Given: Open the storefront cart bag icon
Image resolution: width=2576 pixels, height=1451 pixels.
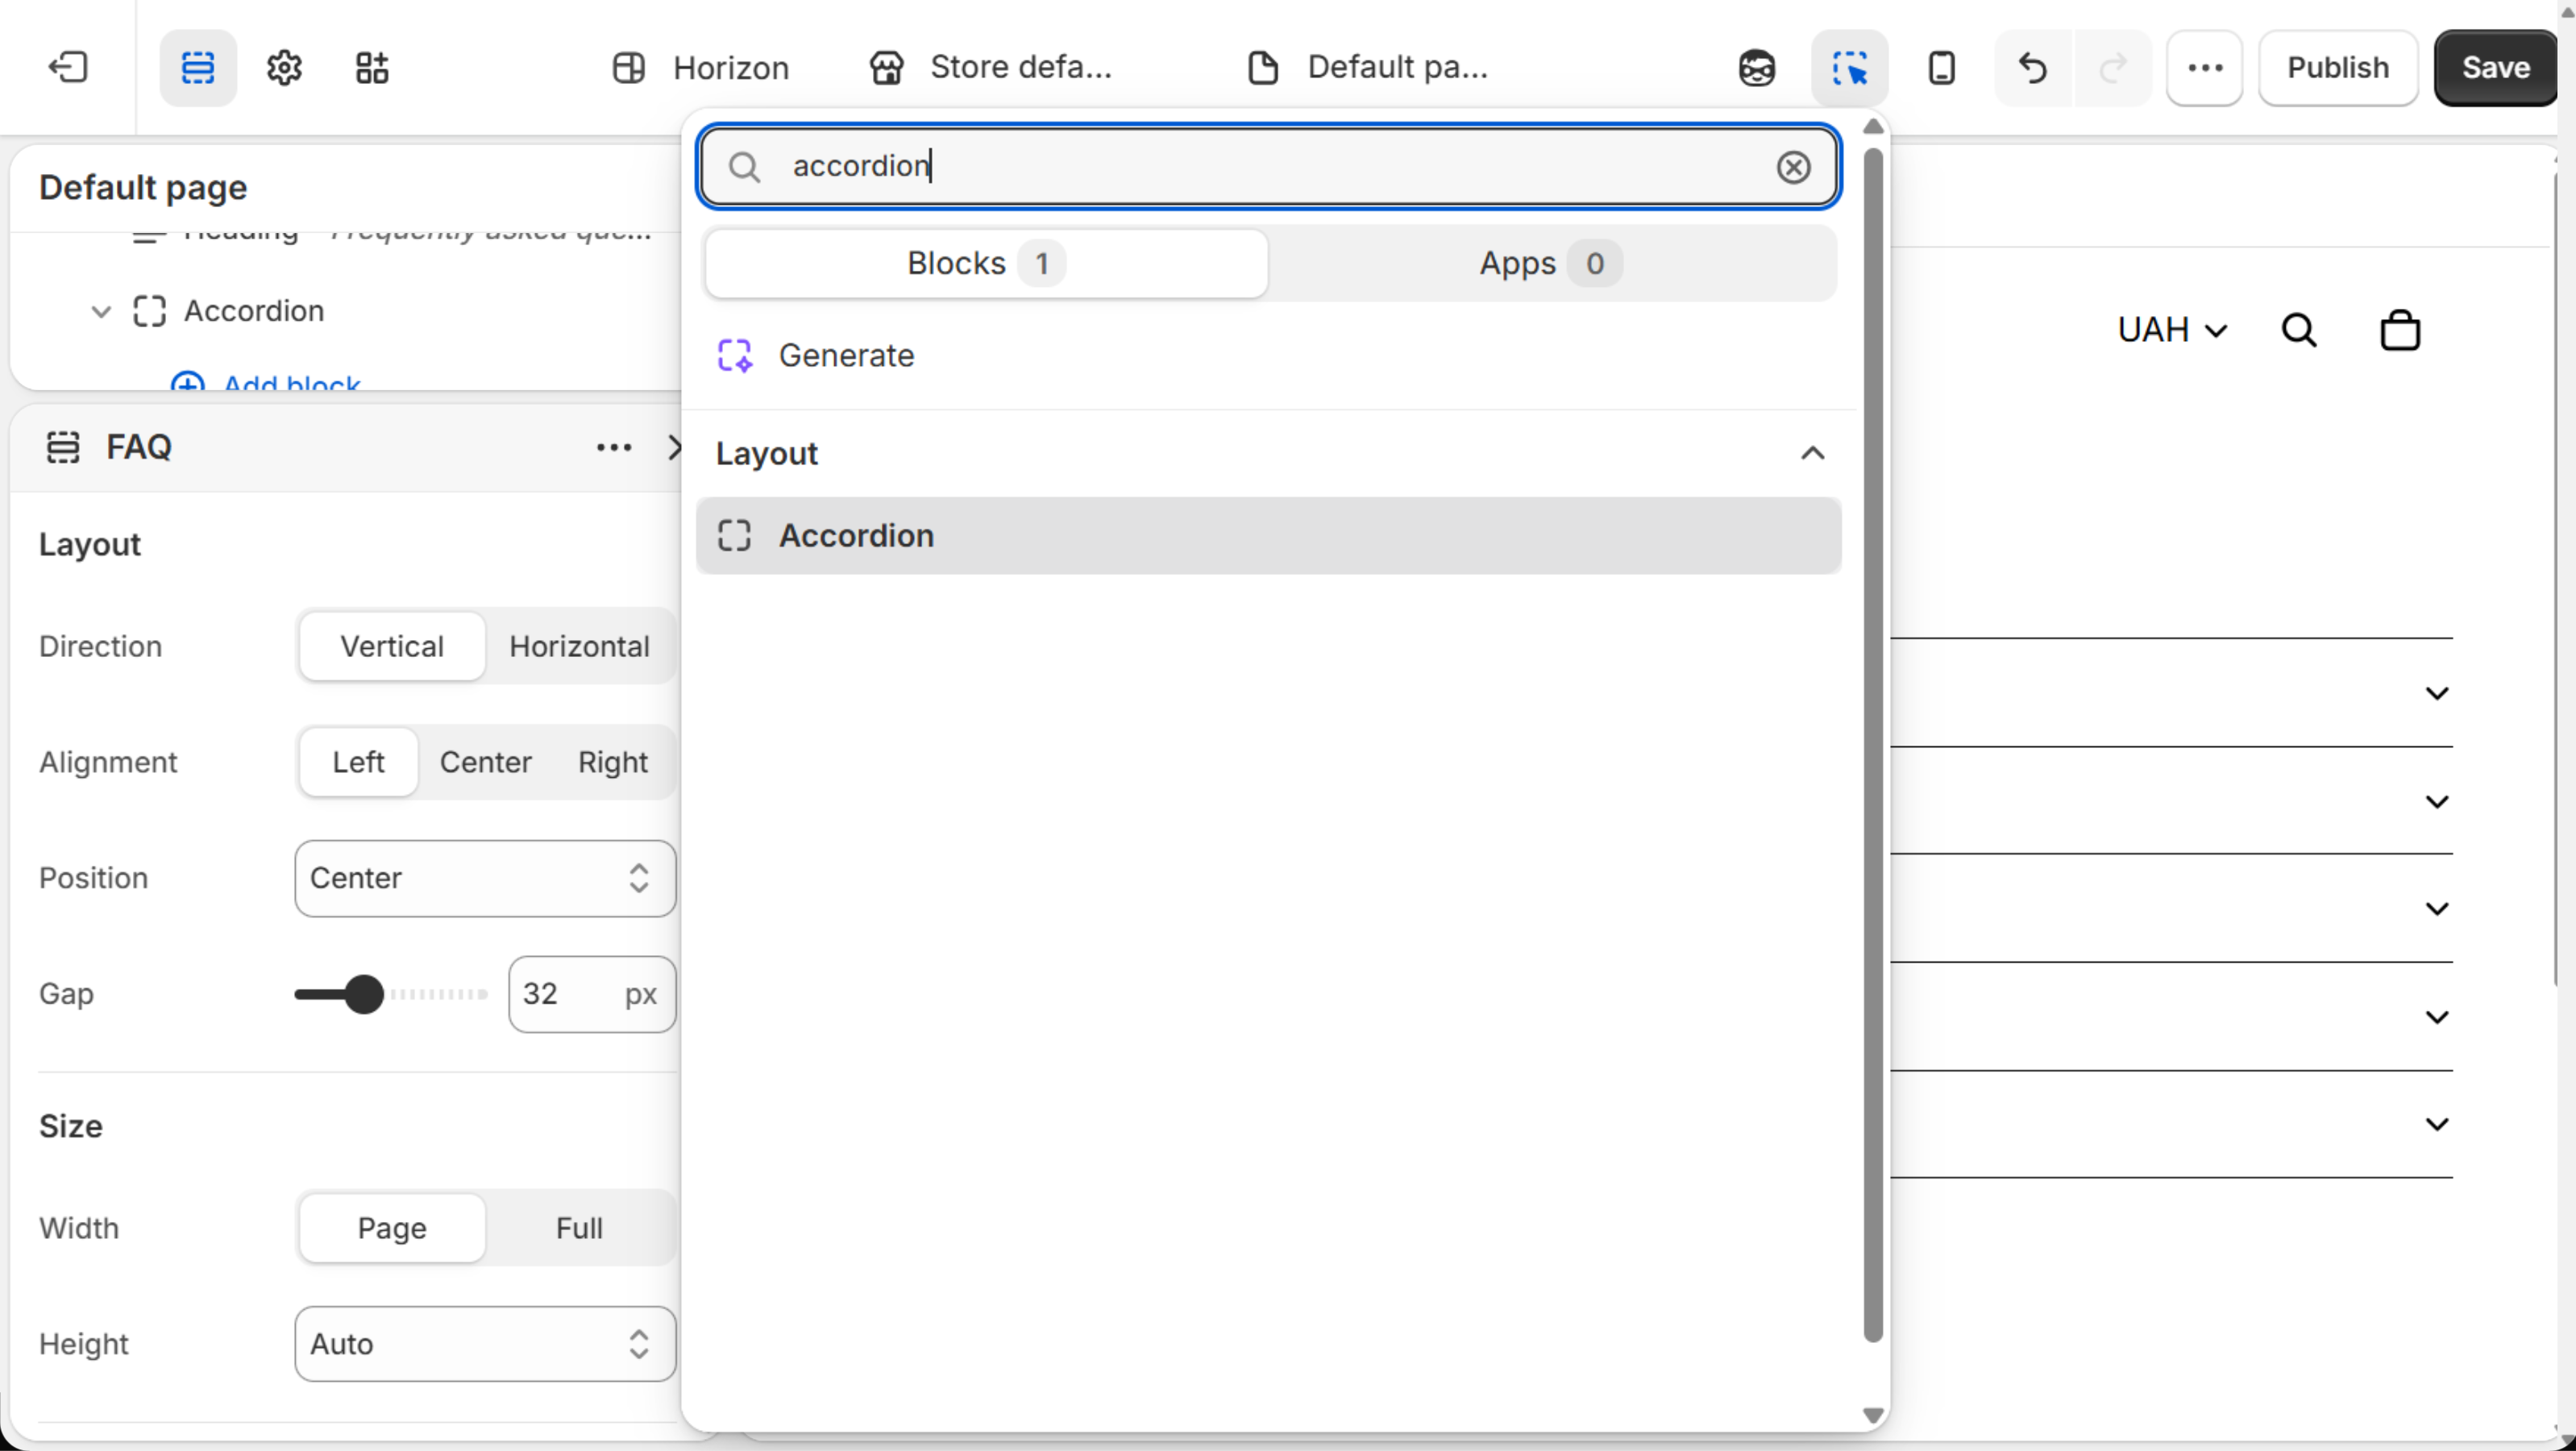Looking at the screenshot, I should pyautogui.click(x=2400, y=330).
